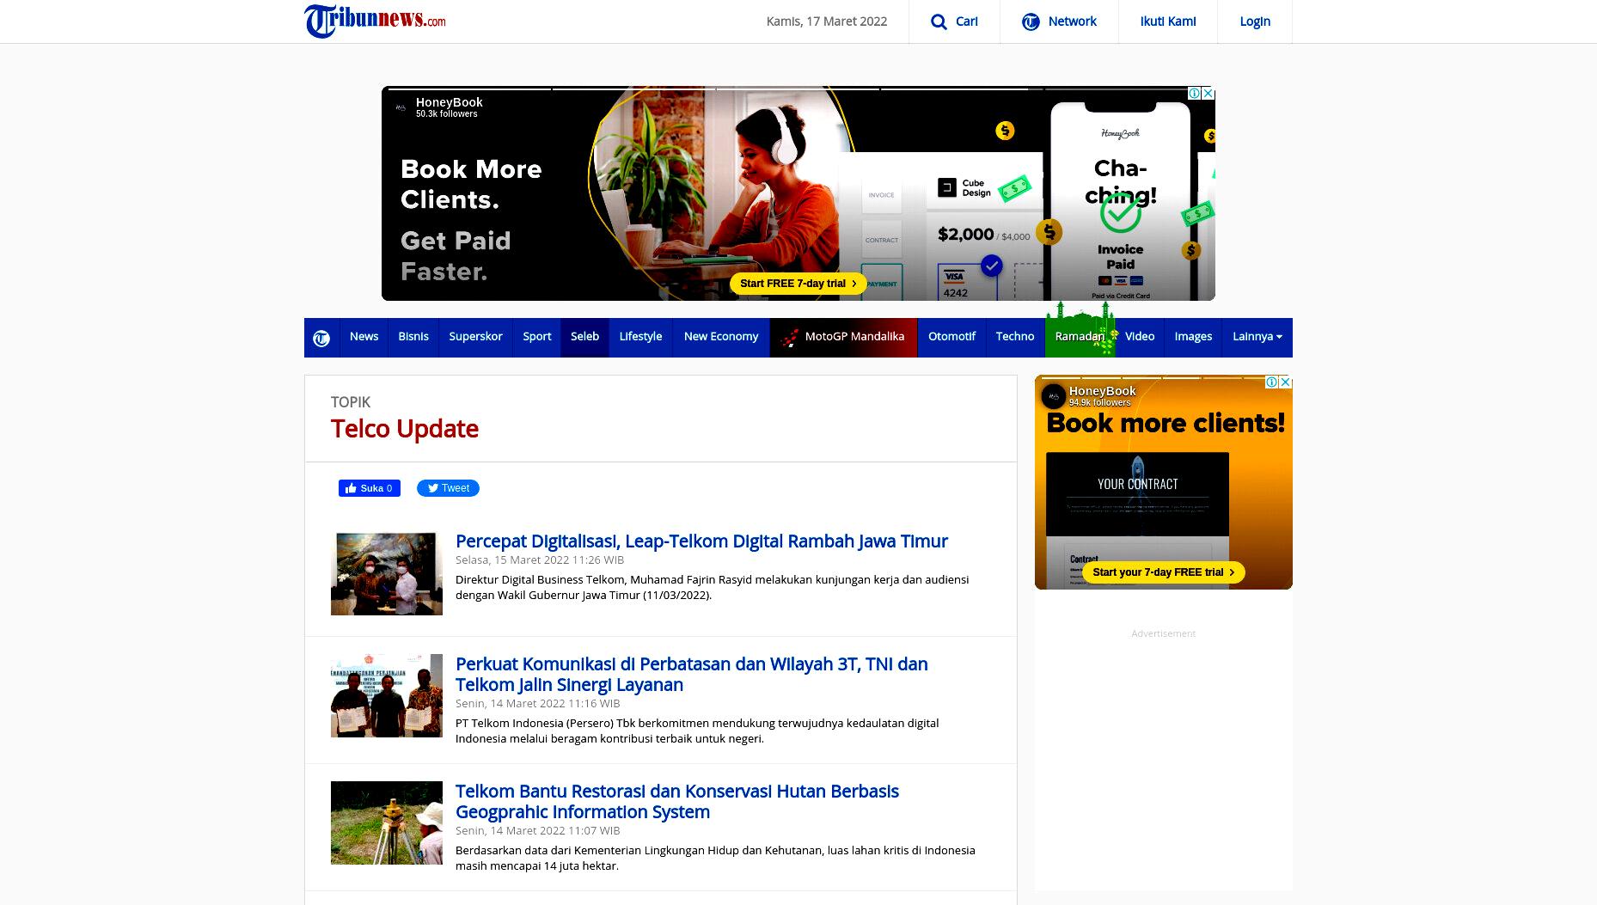Click the Login link
This screenshot has height=905, width=1597.
click(1255, 21)
